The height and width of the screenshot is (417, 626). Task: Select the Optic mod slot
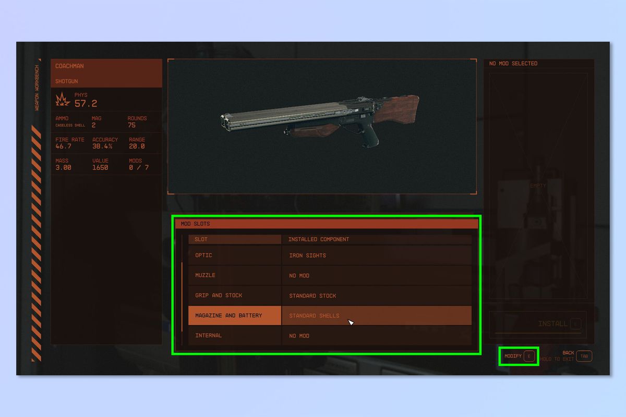pyautogui.click(x=234, y=255)
